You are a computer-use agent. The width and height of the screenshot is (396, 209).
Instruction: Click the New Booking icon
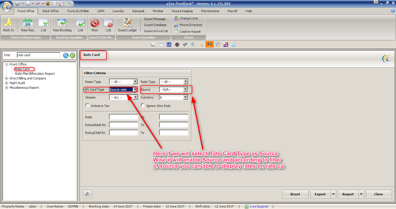62,23
